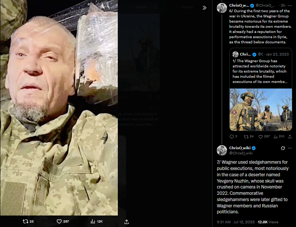This screenshot has height=227, width=296.
Task: Repost the tweet with 24 reposts
Action: click(x=249, y=136)
